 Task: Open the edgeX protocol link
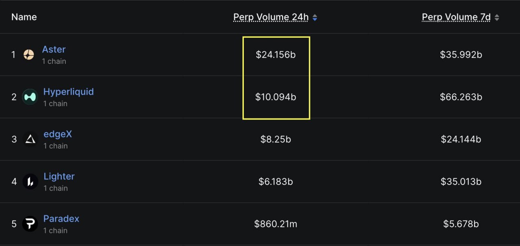coord(58,134)
